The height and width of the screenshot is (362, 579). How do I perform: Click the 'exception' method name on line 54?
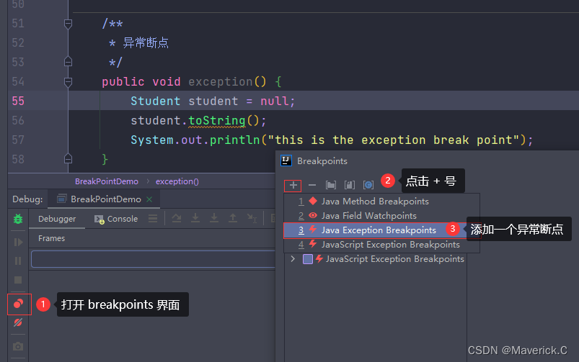pos(221,82)
